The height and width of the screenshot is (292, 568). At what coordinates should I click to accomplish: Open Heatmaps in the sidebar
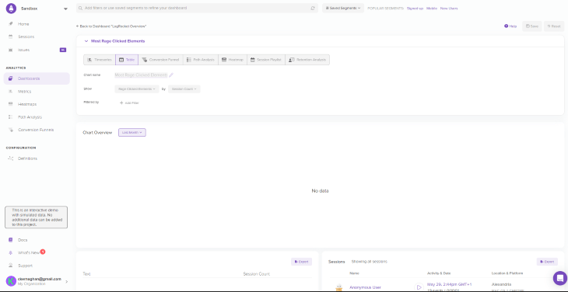(x=27, y=104)
